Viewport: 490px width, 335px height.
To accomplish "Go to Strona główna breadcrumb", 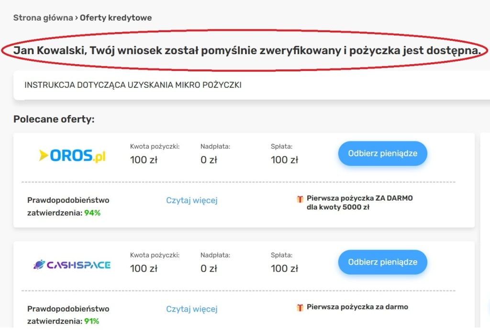I will coord(42,18).
